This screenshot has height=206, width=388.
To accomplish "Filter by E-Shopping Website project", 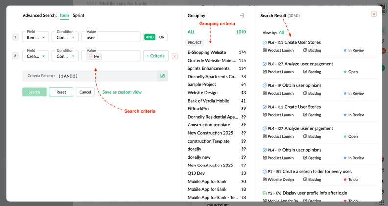I will coord(217,52).
